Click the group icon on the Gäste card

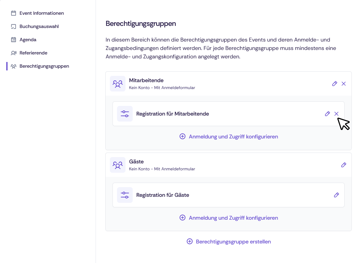click(118, 165)
